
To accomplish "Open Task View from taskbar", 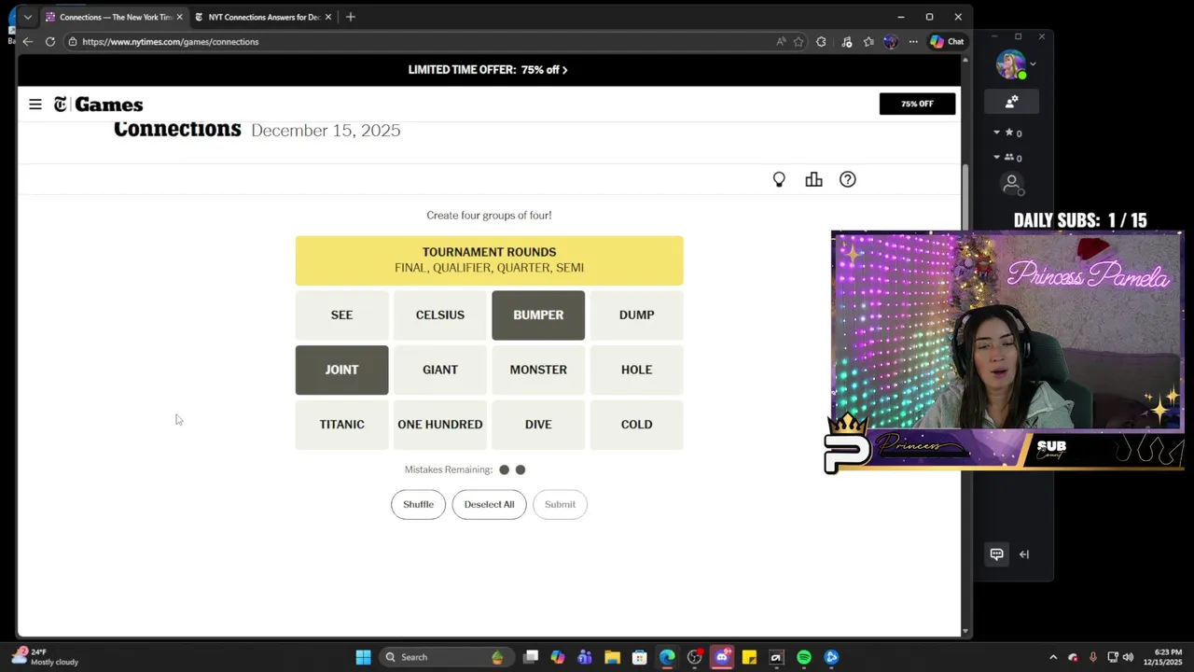I will click(x=531, y=657).
